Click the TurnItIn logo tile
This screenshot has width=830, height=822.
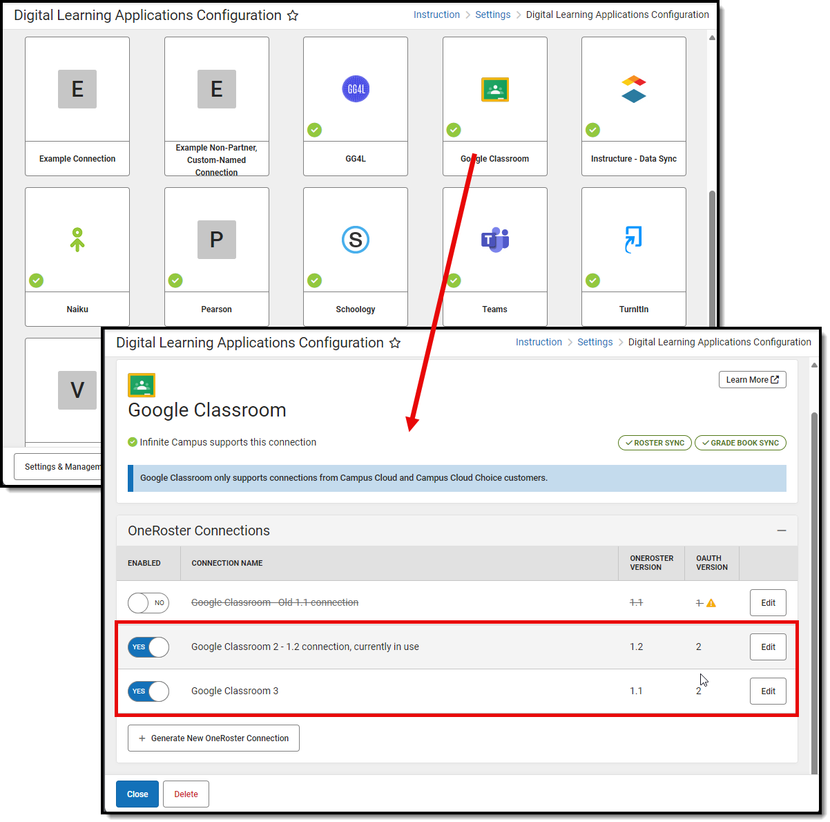click(634, 240)
